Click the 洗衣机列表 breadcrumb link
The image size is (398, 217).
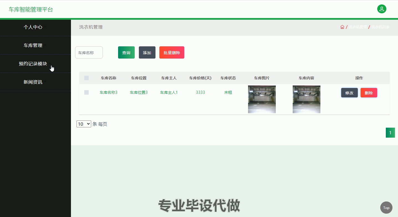coord(381,27)
